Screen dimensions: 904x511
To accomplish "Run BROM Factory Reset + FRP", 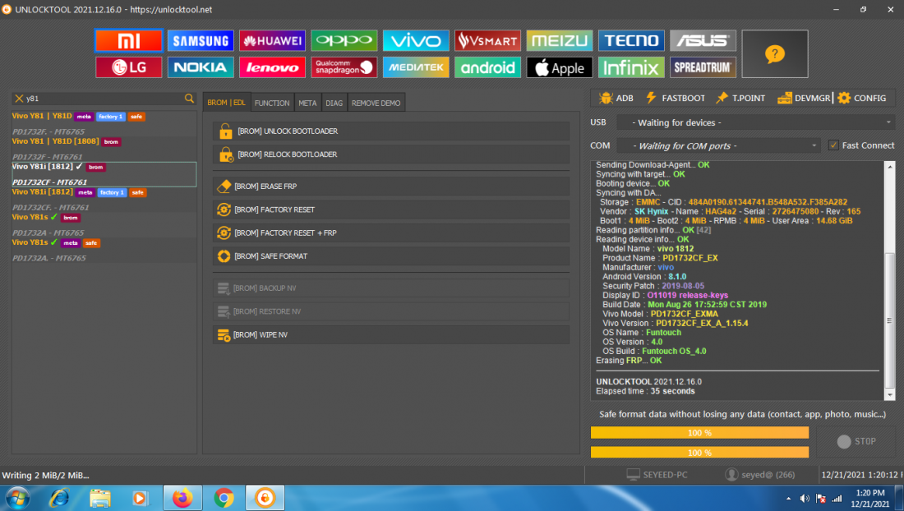I will pos(391,232).
